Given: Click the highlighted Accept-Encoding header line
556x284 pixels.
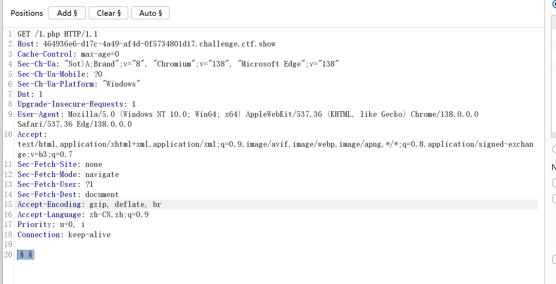Looking at the screenshot, I should (89, 204).
